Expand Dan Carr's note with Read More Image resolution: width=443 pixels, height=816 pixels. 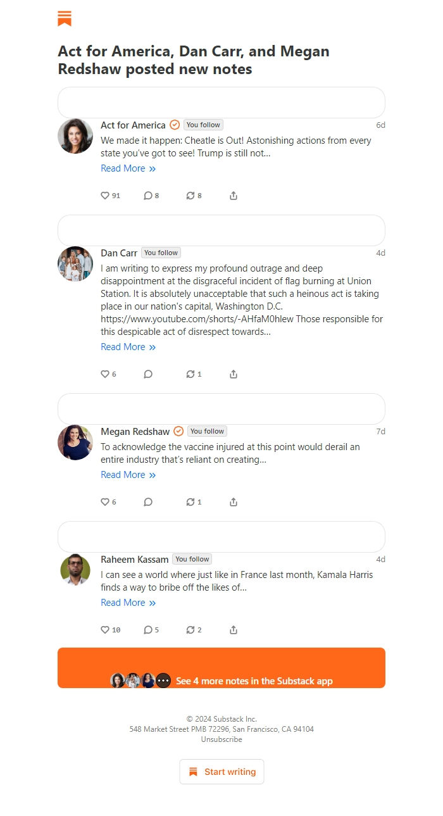[x=128, y=347]
